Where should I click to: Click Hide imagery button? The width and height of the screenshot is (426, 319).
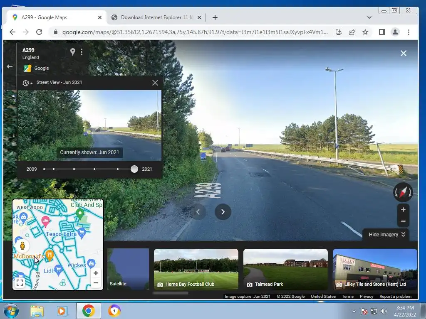click(x=386, y=235)
